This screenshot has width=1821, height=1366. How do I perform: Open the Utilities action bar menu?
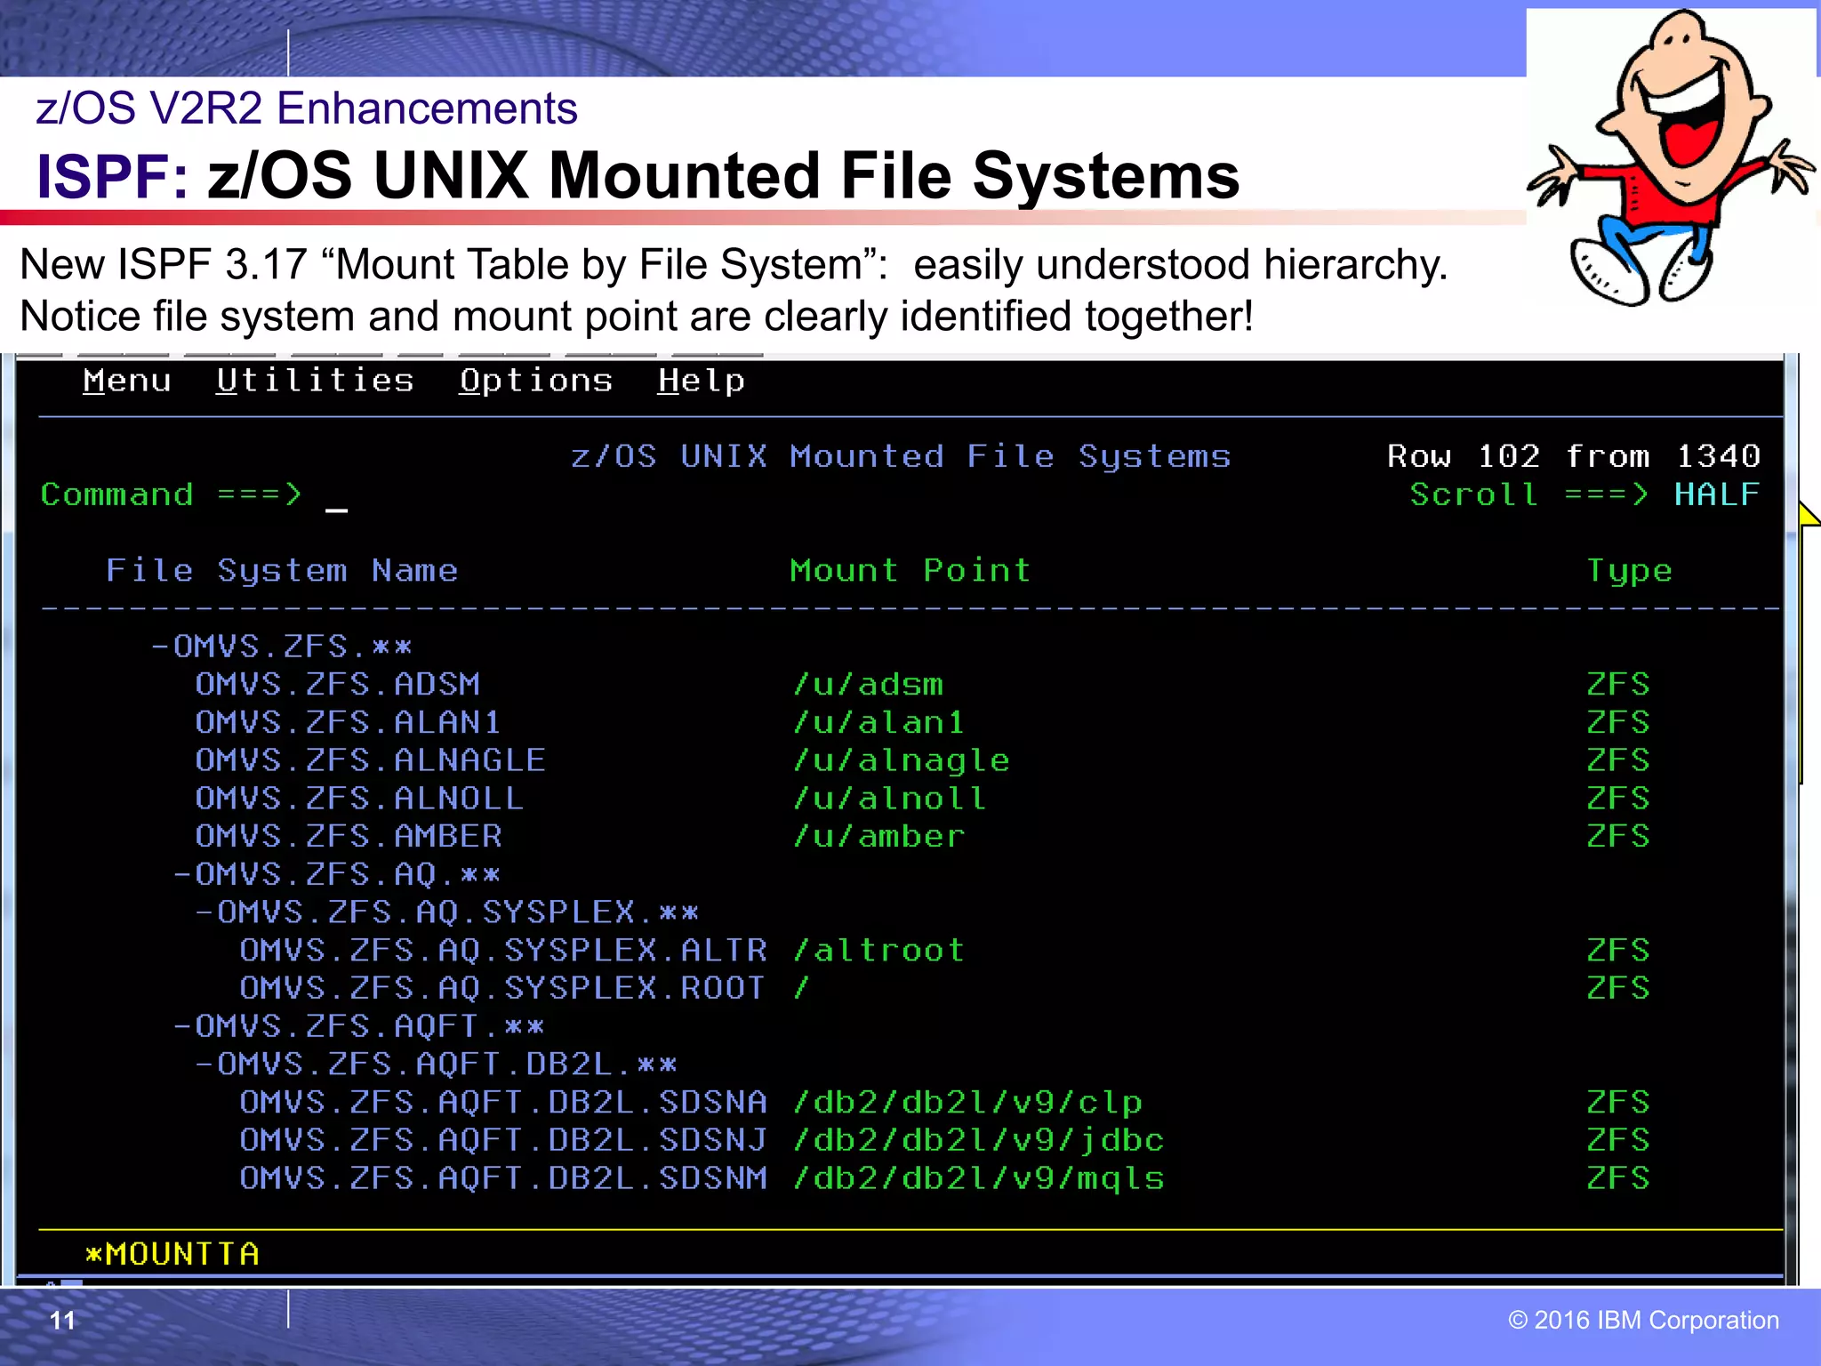(316, 381)
